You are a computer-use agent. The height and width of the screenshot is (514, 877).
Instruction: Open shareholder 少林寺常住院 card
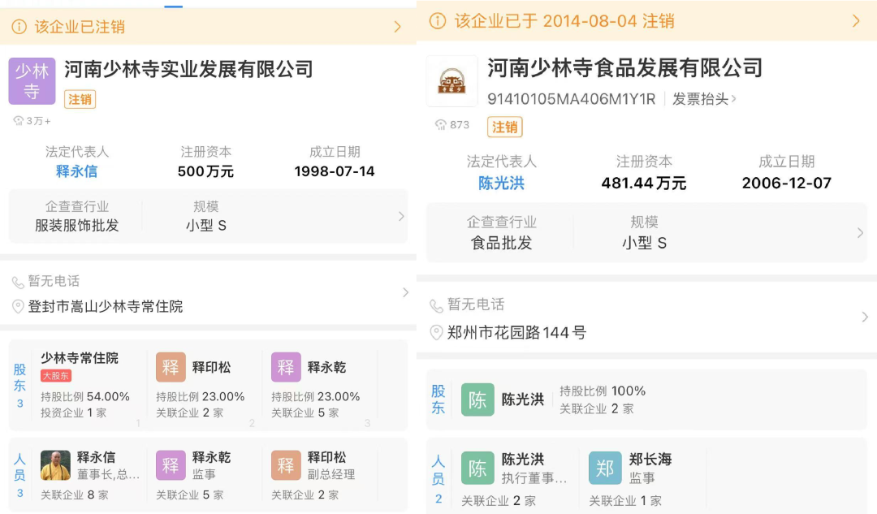click(89, 385)
